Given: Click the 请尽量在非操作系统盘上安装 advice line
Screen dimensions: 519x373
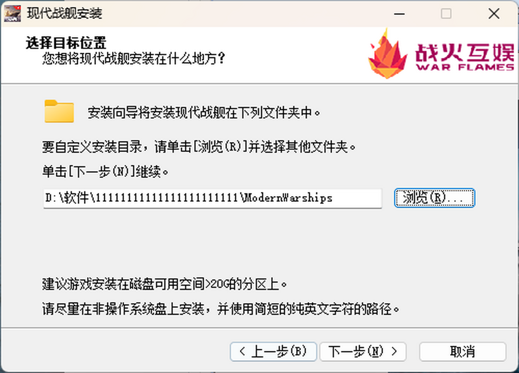Looking at the screenshot, I should pos(221,309).
